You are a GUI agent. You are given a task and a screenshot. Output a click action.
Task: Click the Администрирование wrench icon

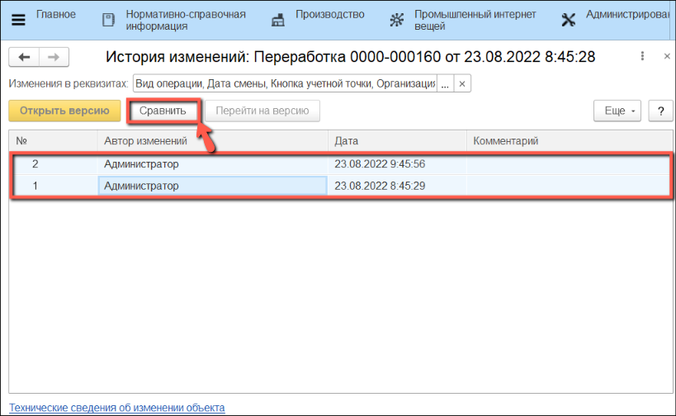pyautogui.click(x=568, y=20)
